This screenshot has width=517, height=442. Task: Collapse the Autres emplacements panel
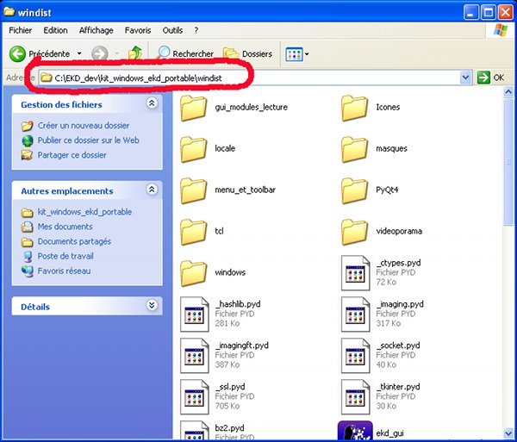(152, 190)
